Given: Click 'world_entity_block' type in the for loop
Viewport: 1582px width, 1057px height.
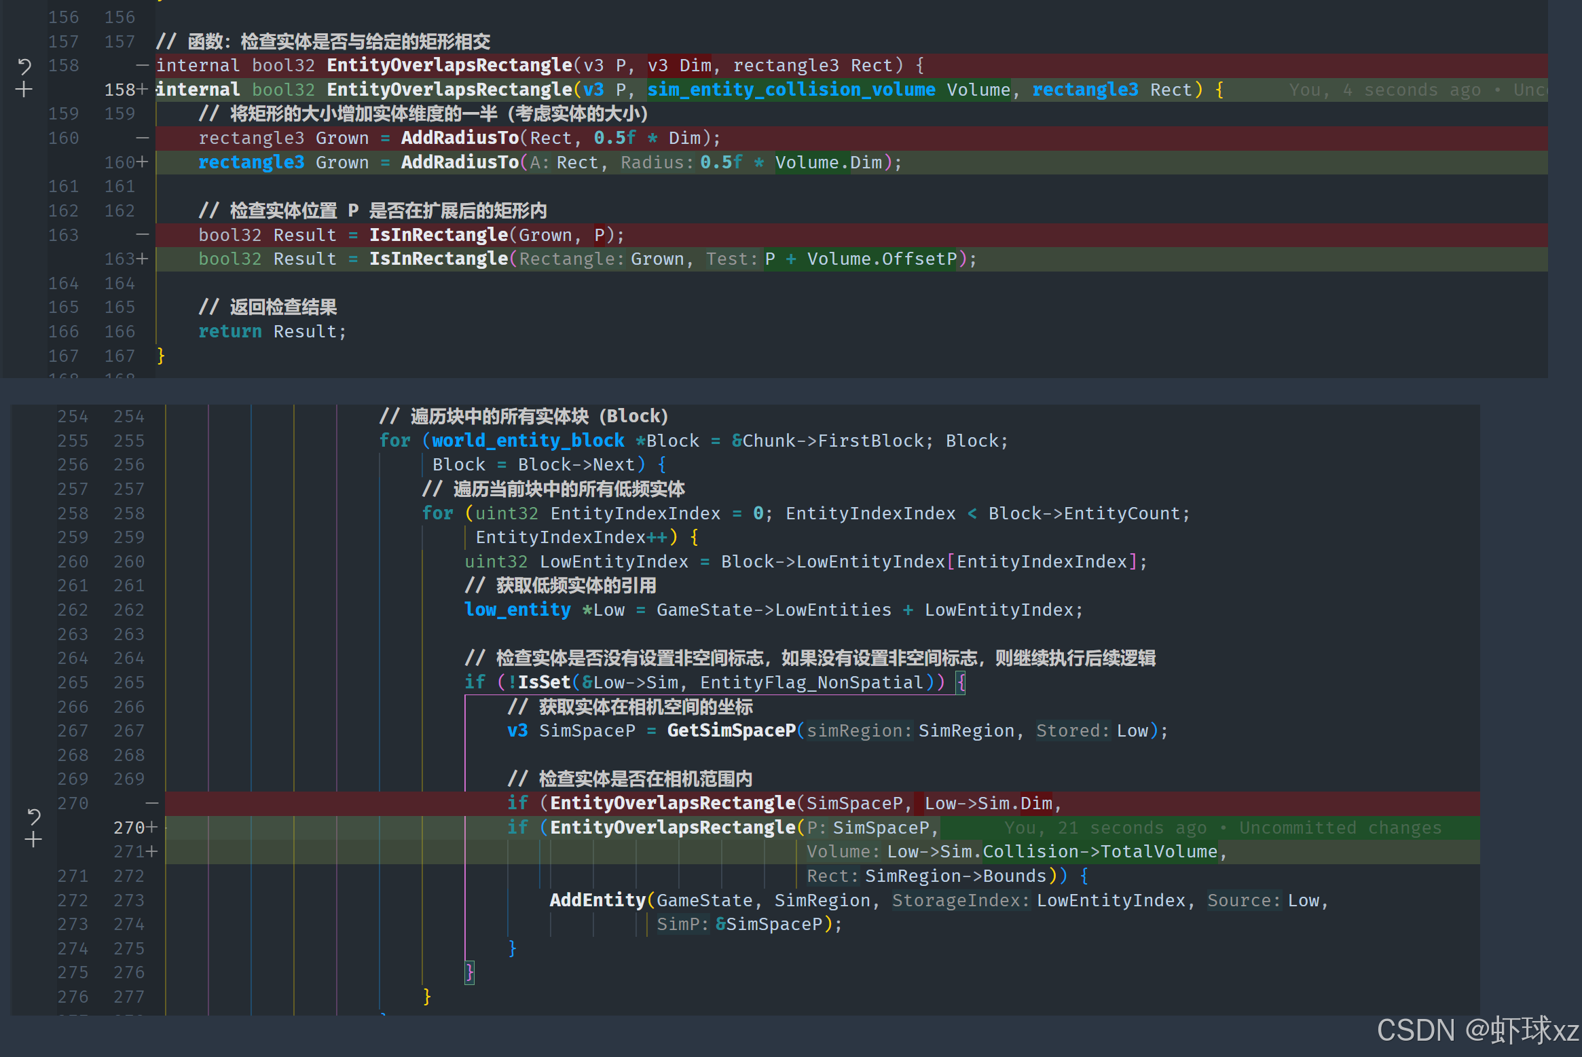Looking at the screenshot, I should (x=528, y=441).
